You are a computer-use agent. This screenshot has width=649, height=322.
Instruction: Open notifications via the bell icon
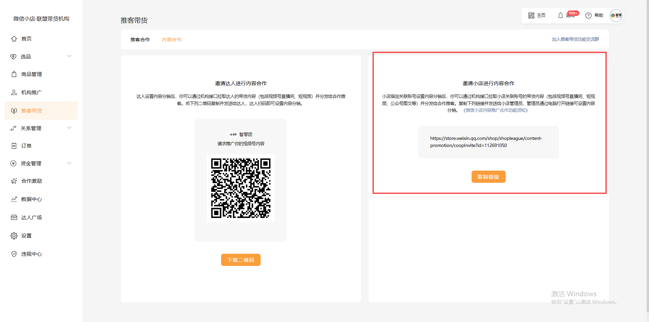(x=560, y=16)
